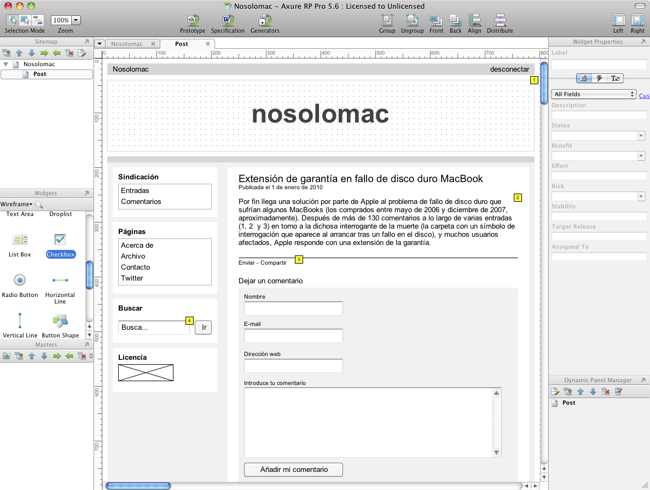Screen dimensions: 650x490
Task: Open the All Fields dropdown
Action: click(x=594, y=94)
